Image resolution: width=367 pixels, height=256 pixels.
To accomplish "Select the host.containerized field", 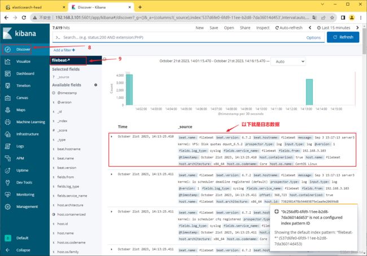I will pos(71,215).
